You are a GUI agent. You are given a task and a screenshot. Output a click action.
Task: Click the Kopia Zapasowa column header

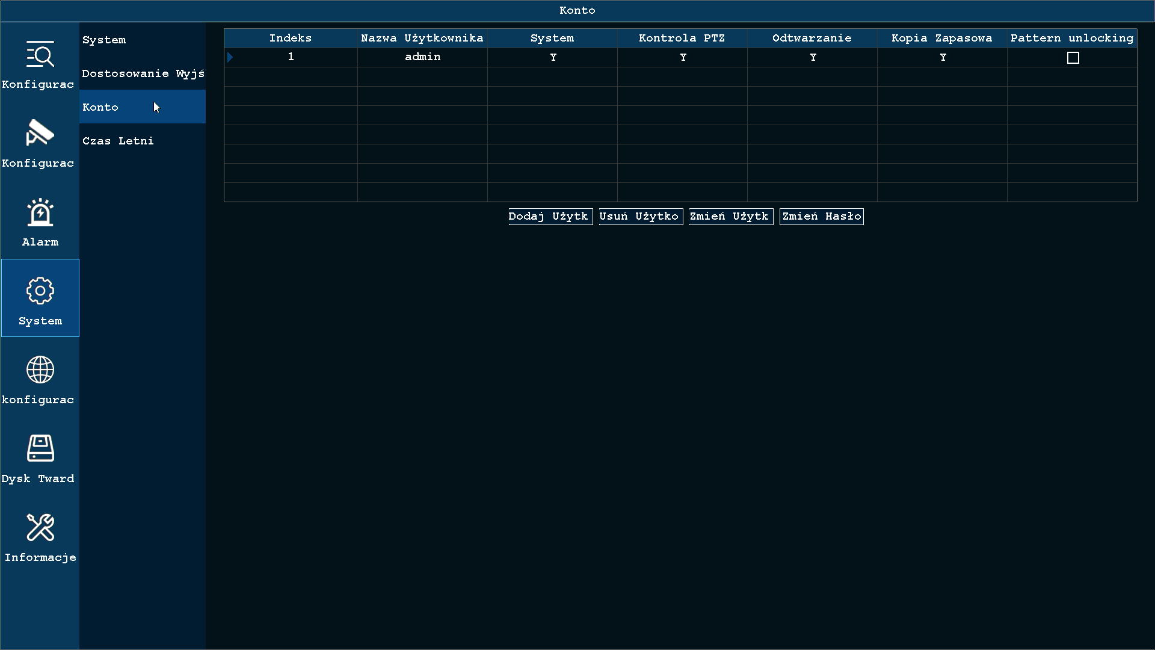click(x=942, y=38)
